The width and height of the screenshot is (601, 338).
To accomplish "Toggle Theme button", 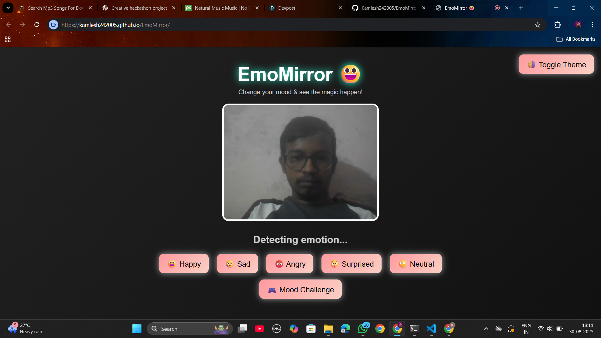I will pyautogui.click(x=556, y=64).
